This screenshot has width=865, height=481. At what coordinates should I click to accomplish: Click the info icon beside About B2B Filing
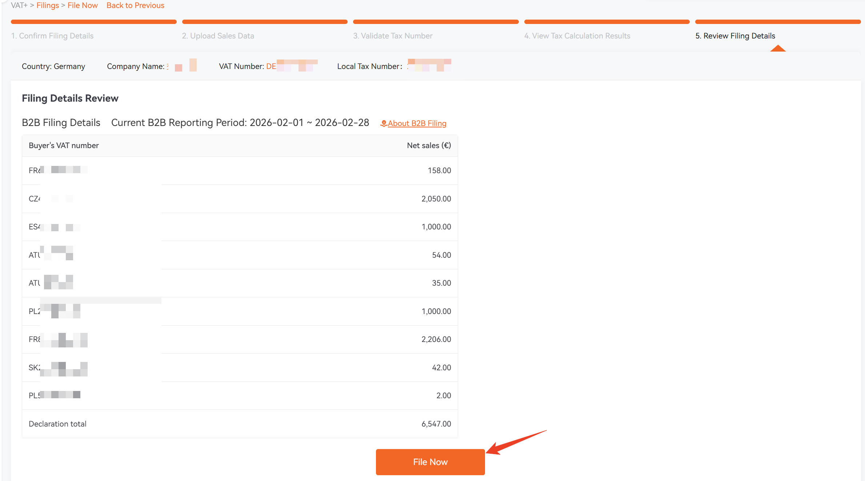coord(384,123)
